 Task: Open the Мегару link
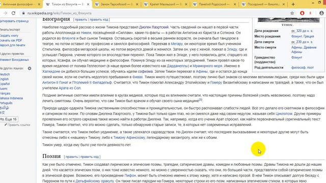pyautogui.click(x=177, y=44)
